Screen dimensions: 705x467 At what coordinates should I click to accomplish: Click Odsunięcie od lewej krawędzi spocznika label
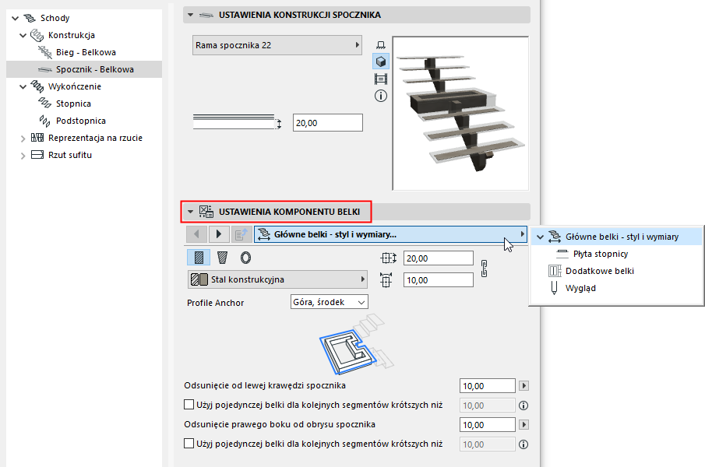click(x=265, y=385)
